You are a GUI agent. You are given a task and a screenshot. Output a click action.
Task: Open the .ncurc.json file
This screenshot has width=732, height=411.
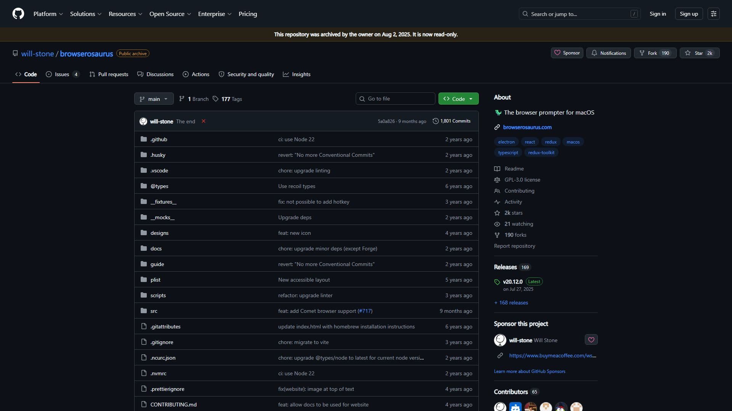(163, 358)
